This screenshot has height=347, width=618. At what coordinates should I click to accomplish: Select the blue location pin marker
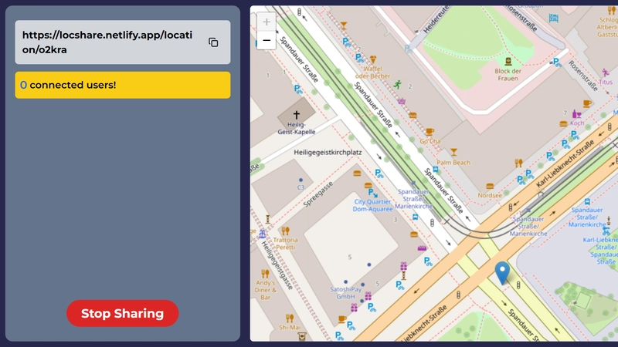(502, 273)
